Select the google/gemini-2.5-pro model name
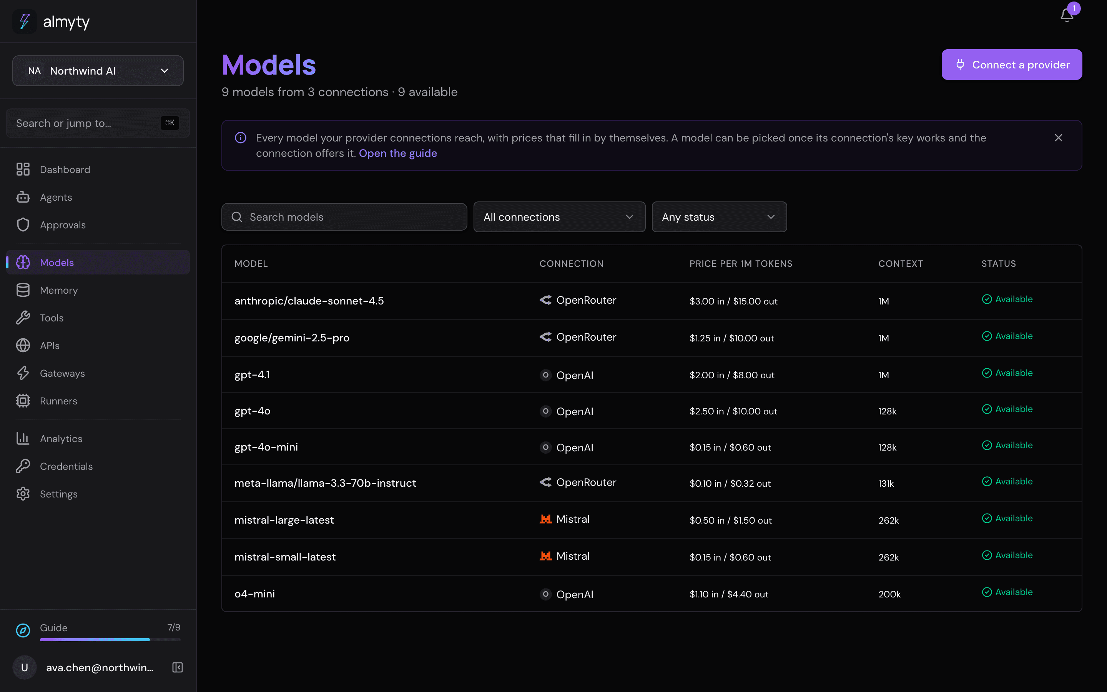 click(292, 338)
